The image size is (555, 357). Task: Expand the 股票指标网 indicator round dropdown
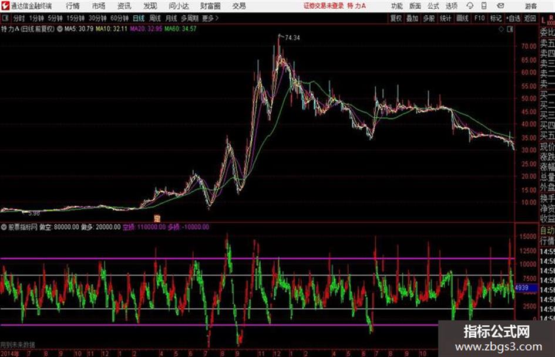coord(4,227)
